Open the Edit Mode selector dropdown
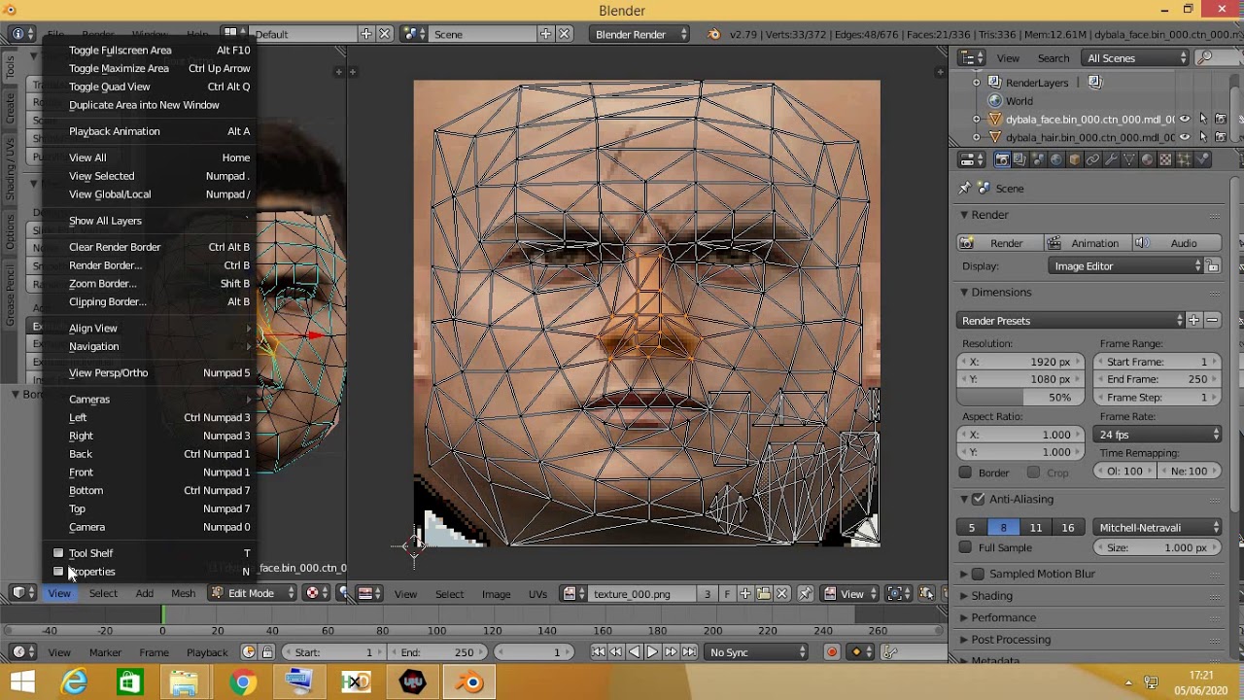The image size is (1244, 700). 252,593
